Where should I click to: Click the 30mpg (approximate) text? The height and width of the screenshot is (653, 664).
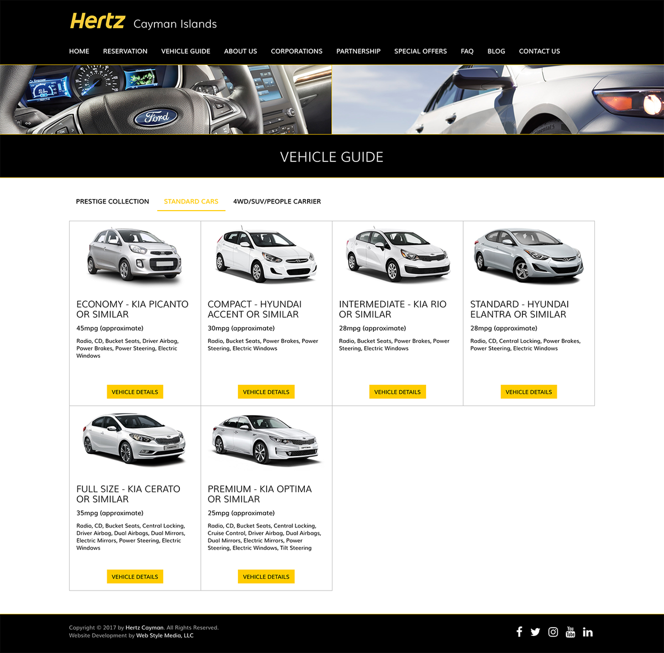coord(241,328)
